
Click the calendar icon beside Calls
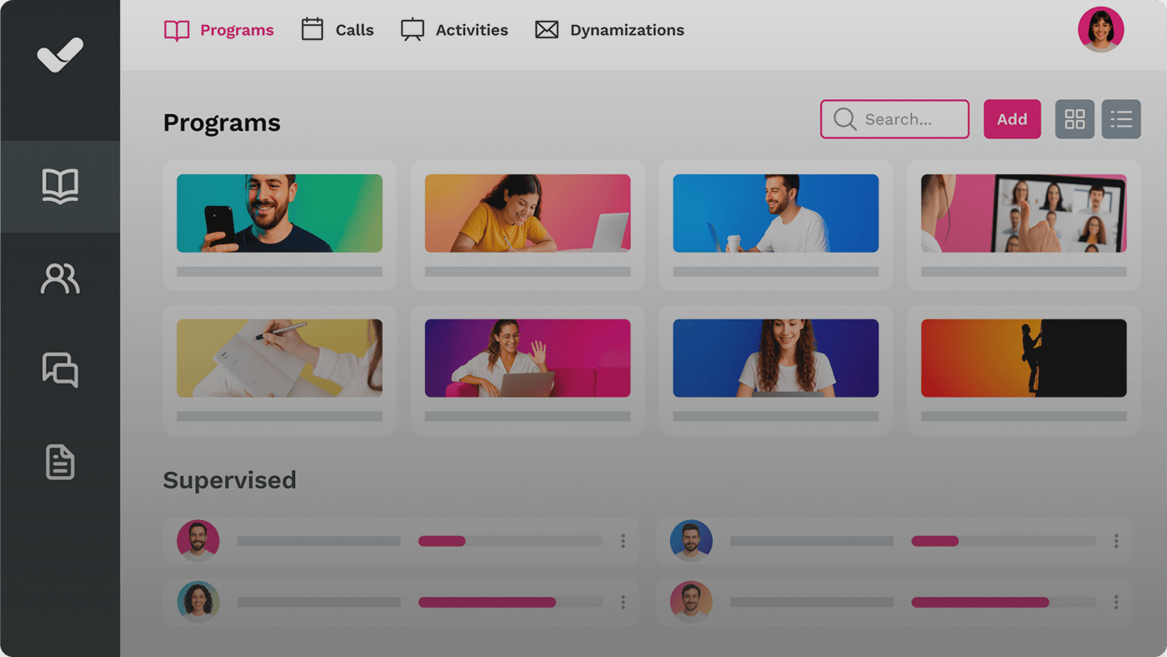[x=312, y=30]
